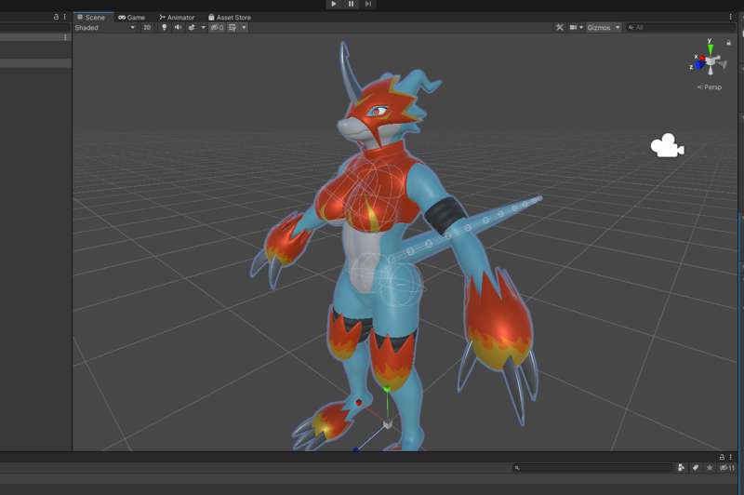Click the white cube at move gizmo center
Viewport: 744px width, 495px height.
(x=388, y=423)
